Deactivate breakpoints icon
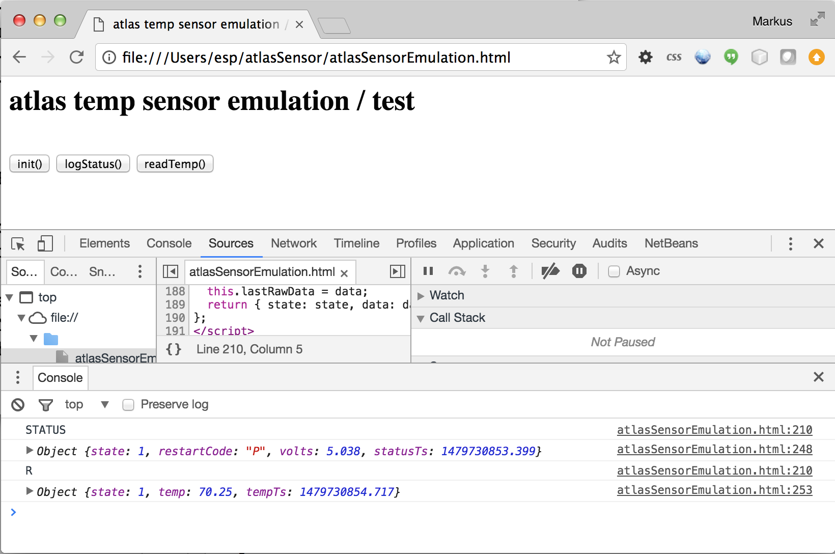Image resolution: width=835 pixels, height=554 pixels. pyautogui.click(x=550, y=271)
